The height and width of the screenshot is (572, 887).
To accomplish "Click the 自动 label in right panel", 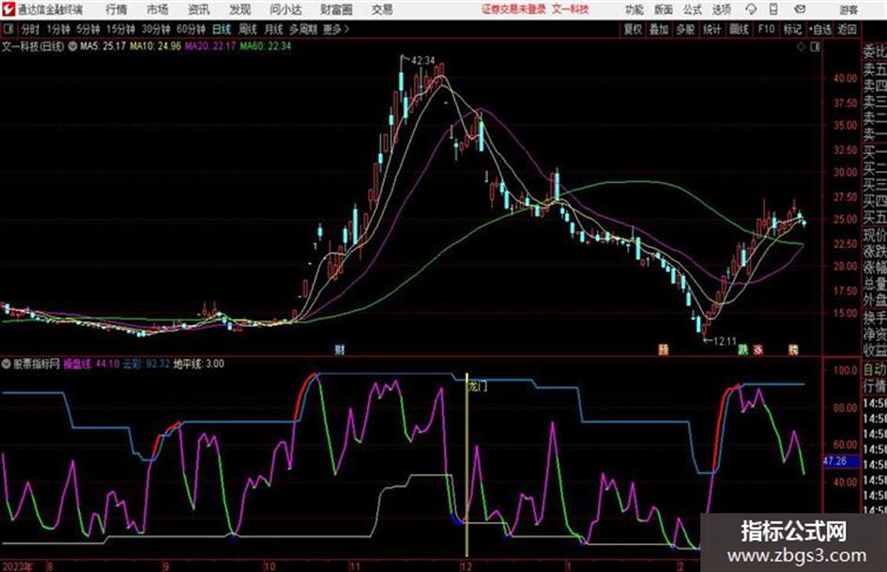I will coord(875,370).
